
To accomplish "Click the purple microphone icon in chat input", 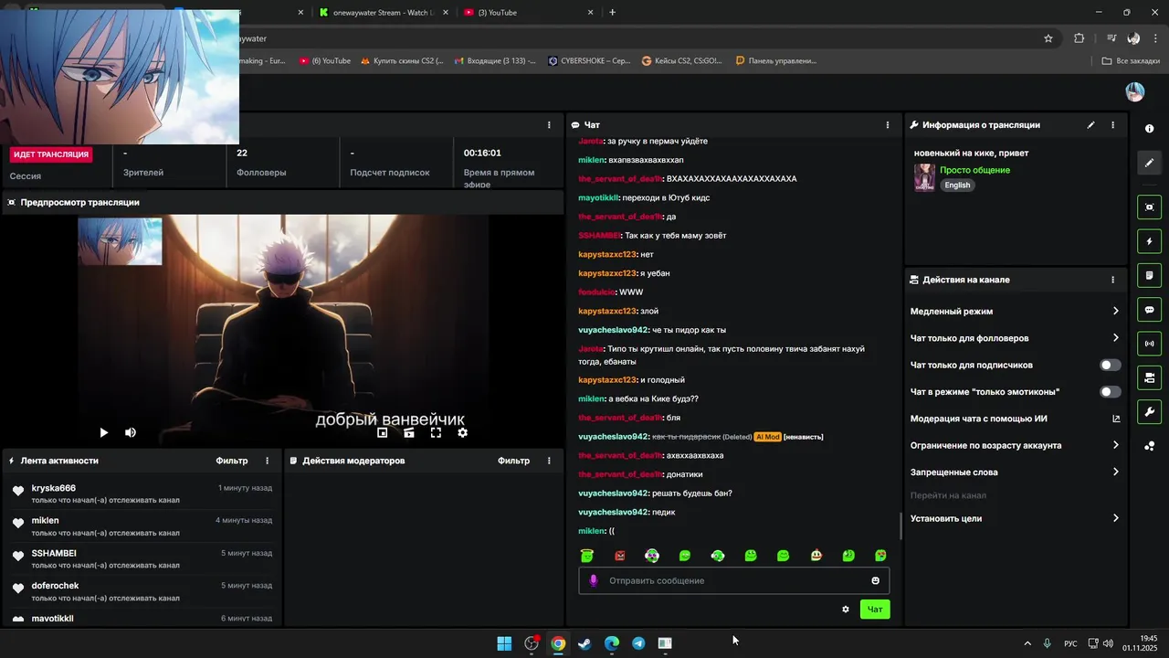I will (x=594, y=580).
